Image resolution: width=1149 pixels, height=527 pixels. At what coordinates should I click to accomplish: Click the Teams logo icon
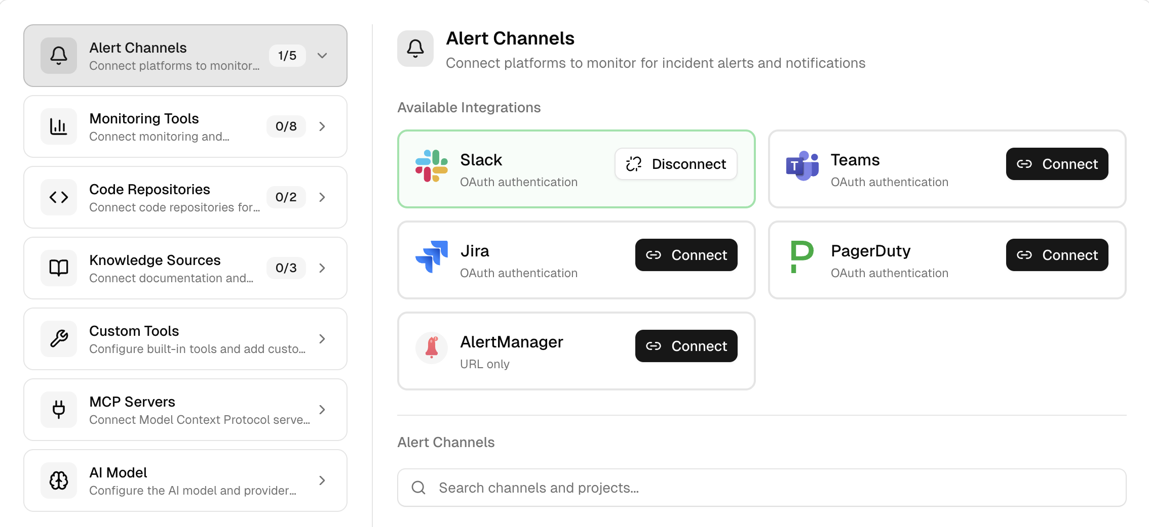pos(803,164)
